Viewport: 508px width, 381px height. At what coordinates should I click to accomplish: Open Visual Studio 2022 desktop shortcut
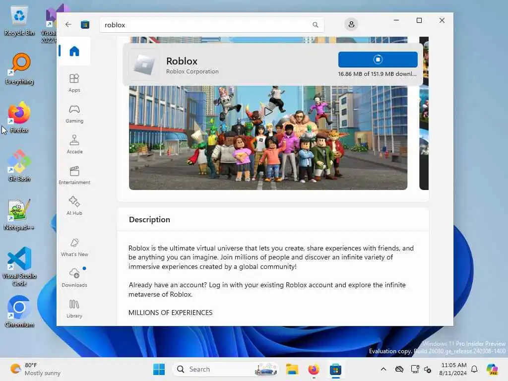coord(49,23)
